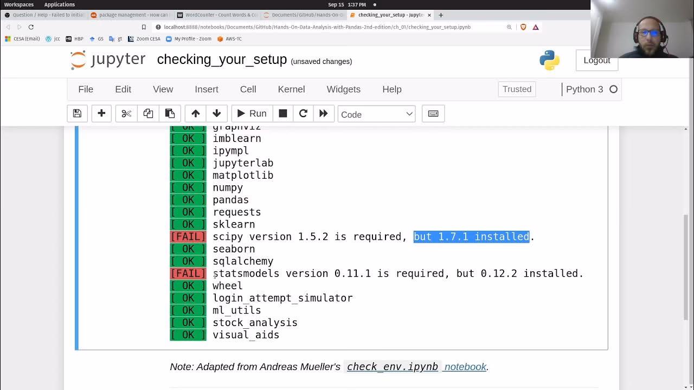Click the notebook scrollbar up arrow
Screen dimensions: 694x390
coord(686,128)
